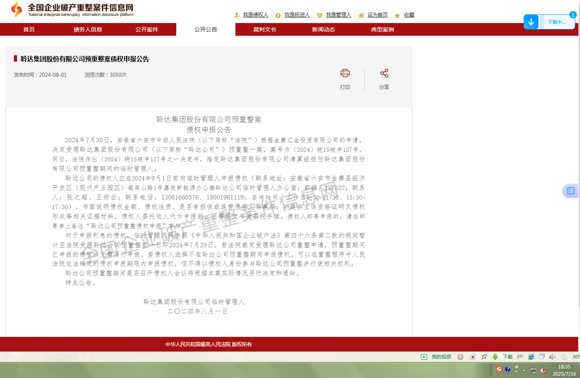The width and height of the screenshot is (580, 378).
Task: Click the Sogou input method tray icon
Action: tap(499, 370)
